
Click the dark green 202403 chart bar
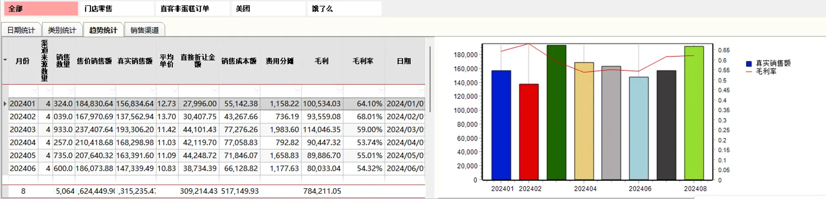tap(557, 112)
